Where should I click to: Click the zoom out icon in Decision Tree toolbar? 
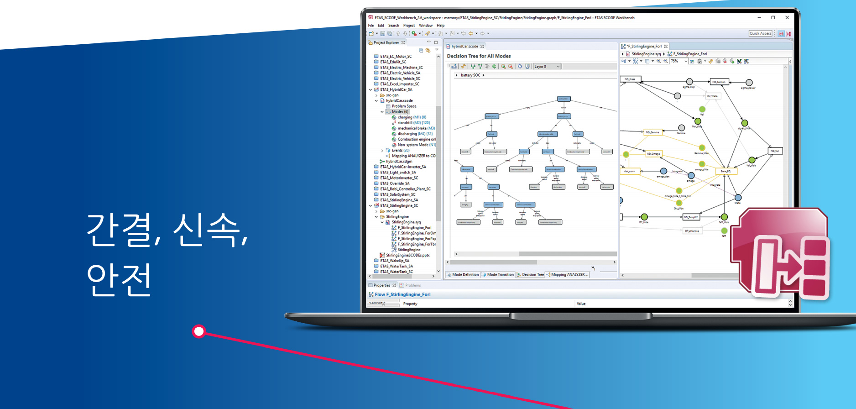pos(511,66)
